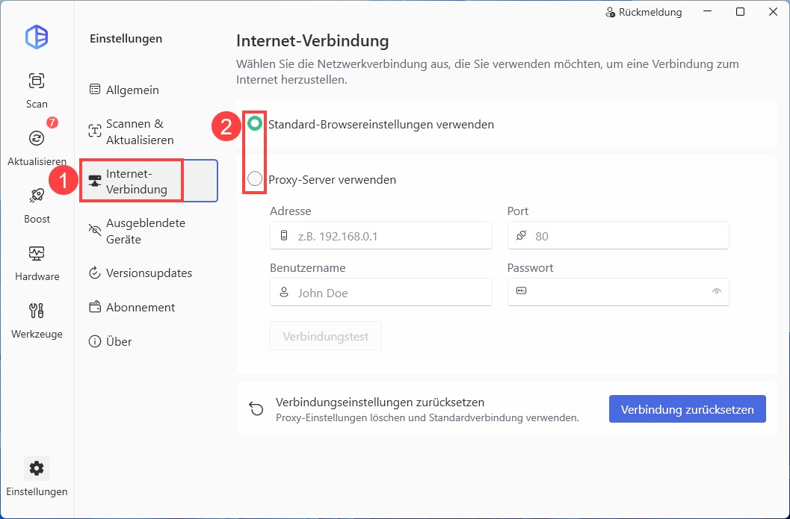Click the plug icon in Port field
Image resolution: width=790 pixels, height=519 pixels.
(522, 235)
